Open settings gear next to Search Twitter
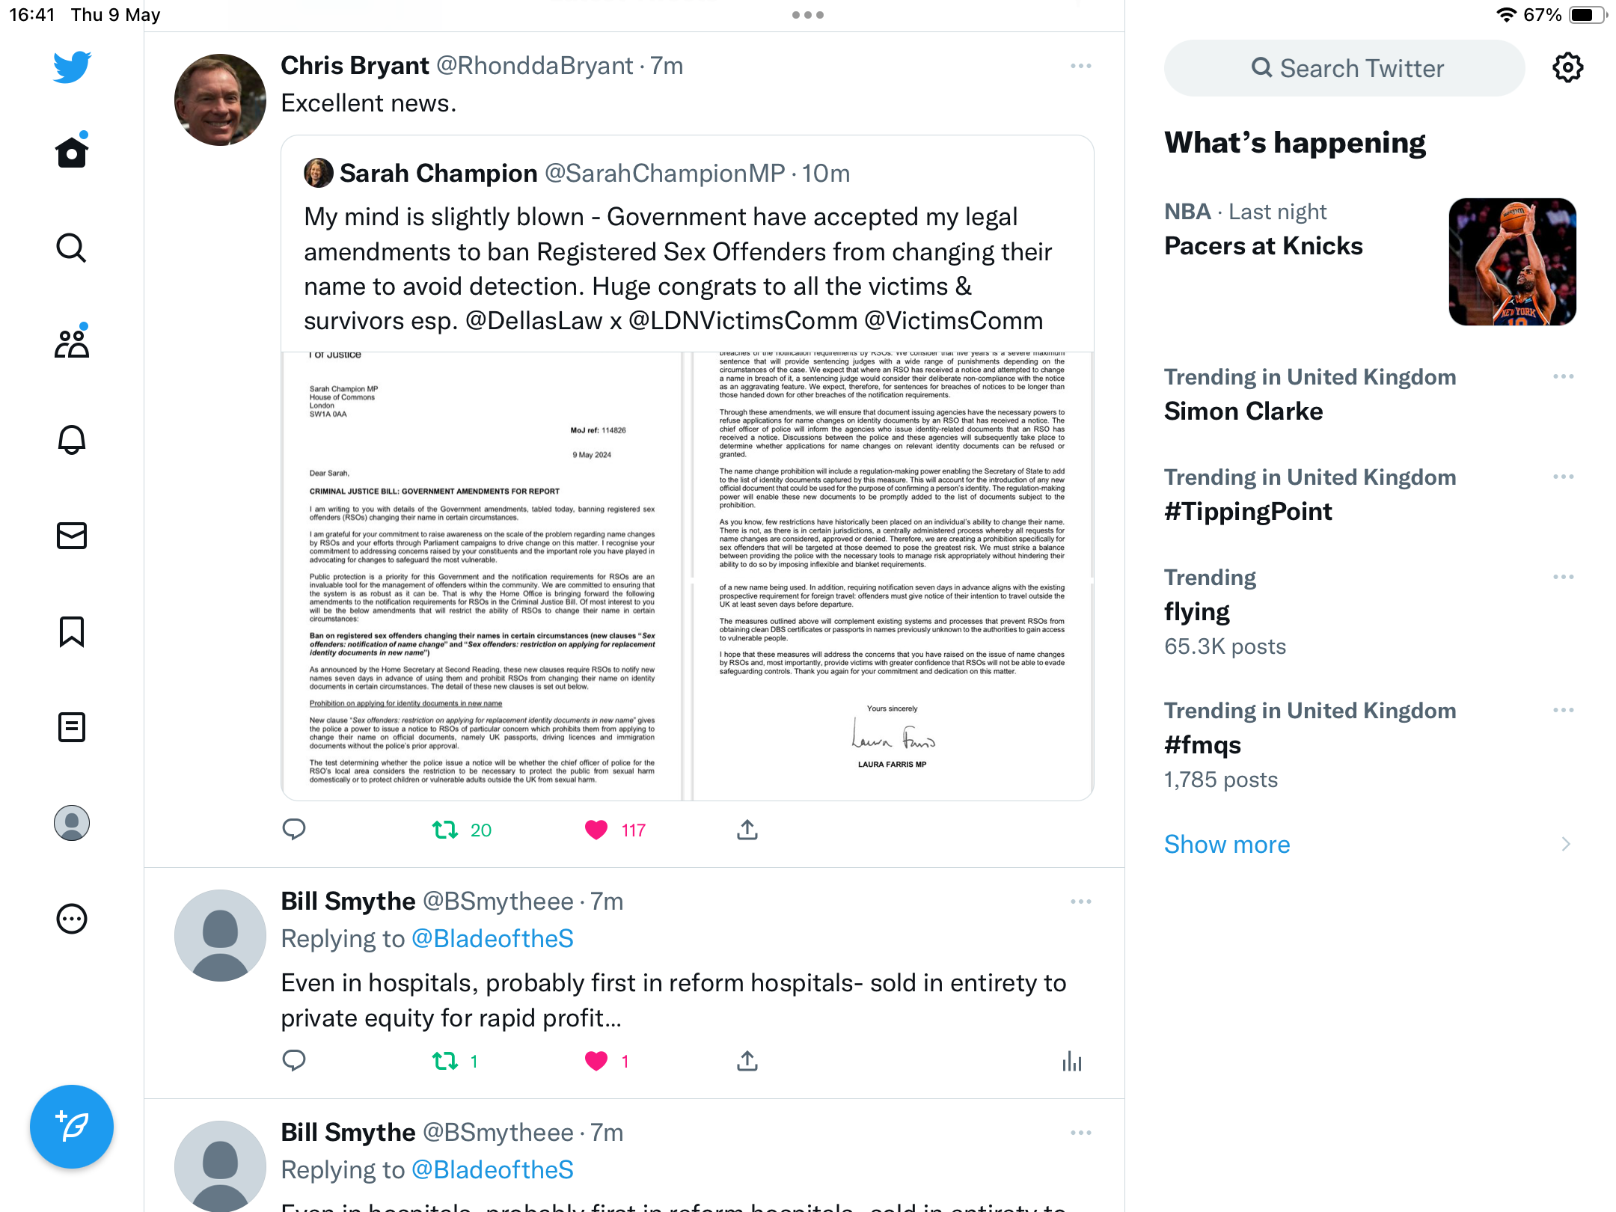Image resolution: width=1616 pixels, height=1212 pixels. [1568, 68]
